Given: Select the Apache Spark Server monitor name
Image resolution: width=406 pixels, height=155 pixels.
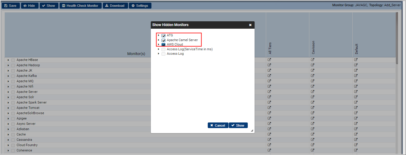Looking at the screenshot, I should [32, 102].
